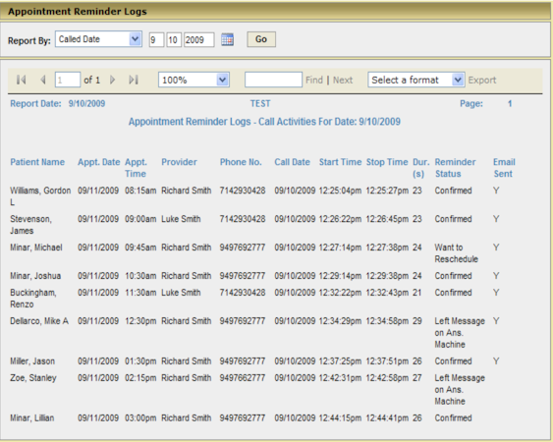The height and width of the screenshot is (442, 553).
Task: Go to first page of report
Action: coord(22,80)
